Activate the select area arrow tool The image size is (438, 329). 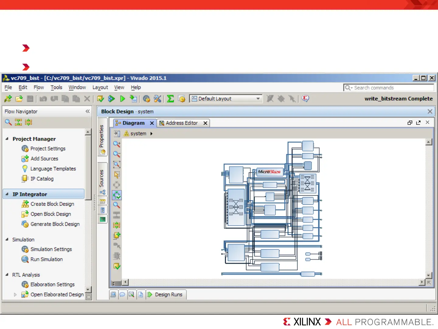click(x=117, y=175)
